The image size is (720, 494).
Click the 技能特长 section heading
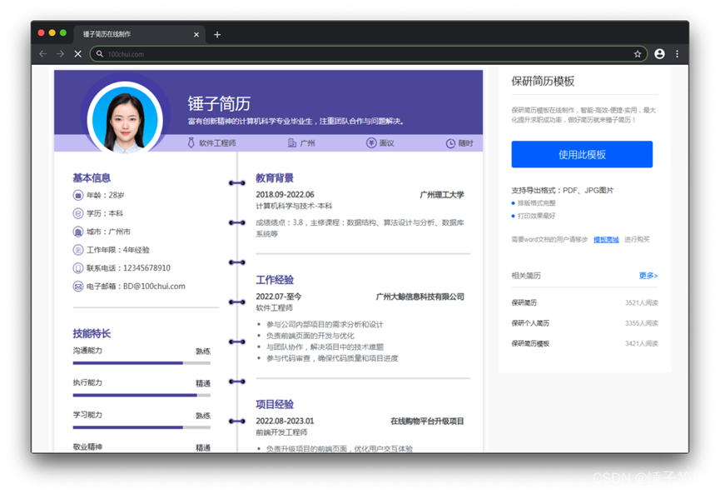click(x=92, y=333)
